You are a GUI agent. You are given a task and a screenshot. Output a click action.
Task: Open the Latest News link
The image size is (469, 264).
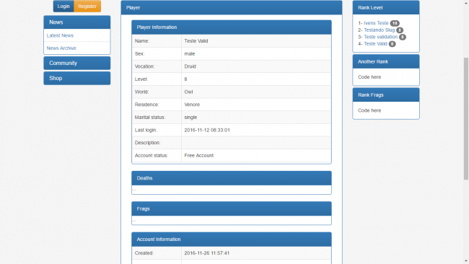[x=60, y=35]
